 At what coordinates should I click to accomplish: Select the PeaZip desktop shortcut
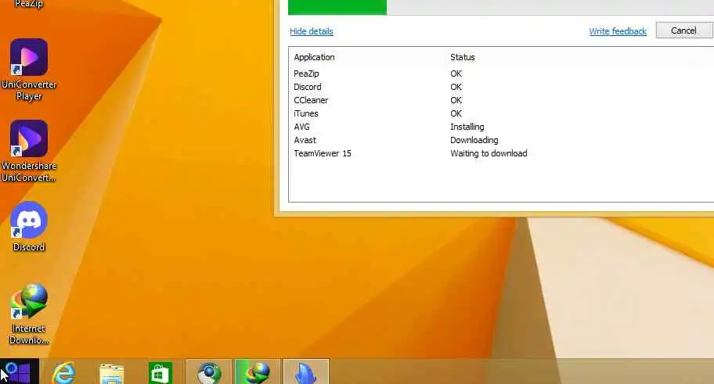click(x=29, y=4)
